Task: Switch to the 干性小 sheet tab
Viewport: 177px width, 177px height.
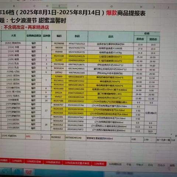Action: (x=140, y=164)
